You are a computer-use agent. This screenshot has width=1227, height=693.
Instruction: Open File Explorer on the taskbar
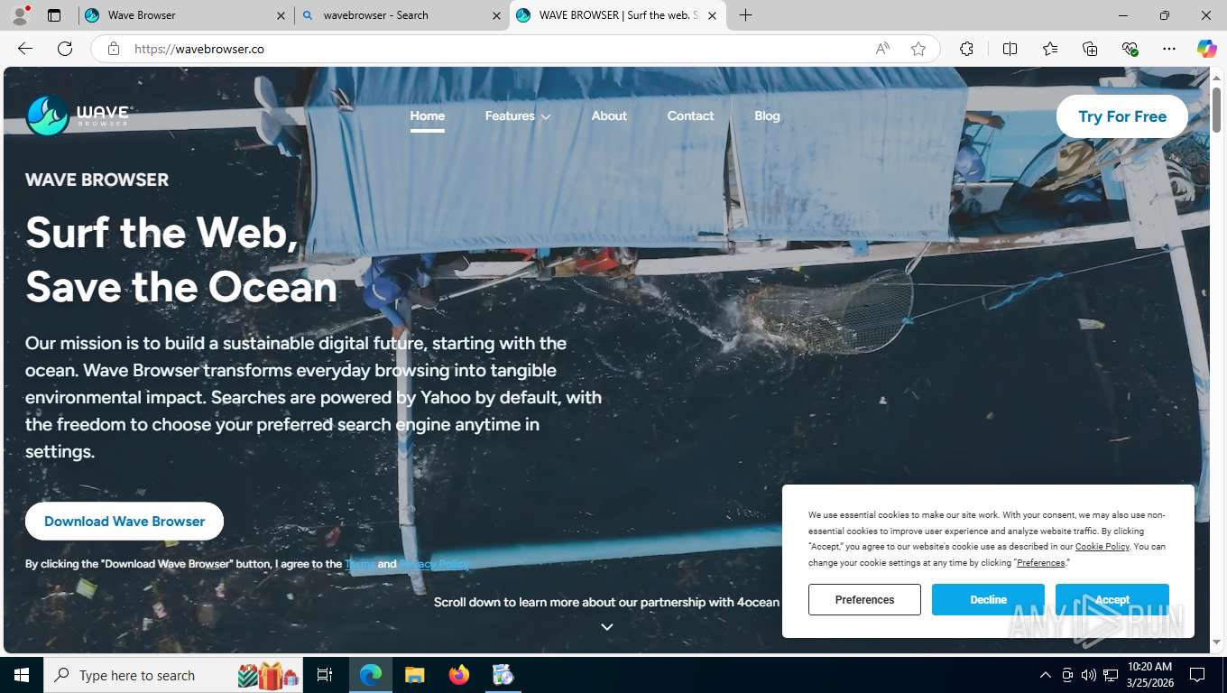pyautogui.click(x=414, y=675)
